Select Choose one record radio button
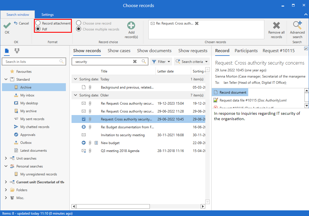The width and height of the screenshot is (309, 216). point(79,23)
